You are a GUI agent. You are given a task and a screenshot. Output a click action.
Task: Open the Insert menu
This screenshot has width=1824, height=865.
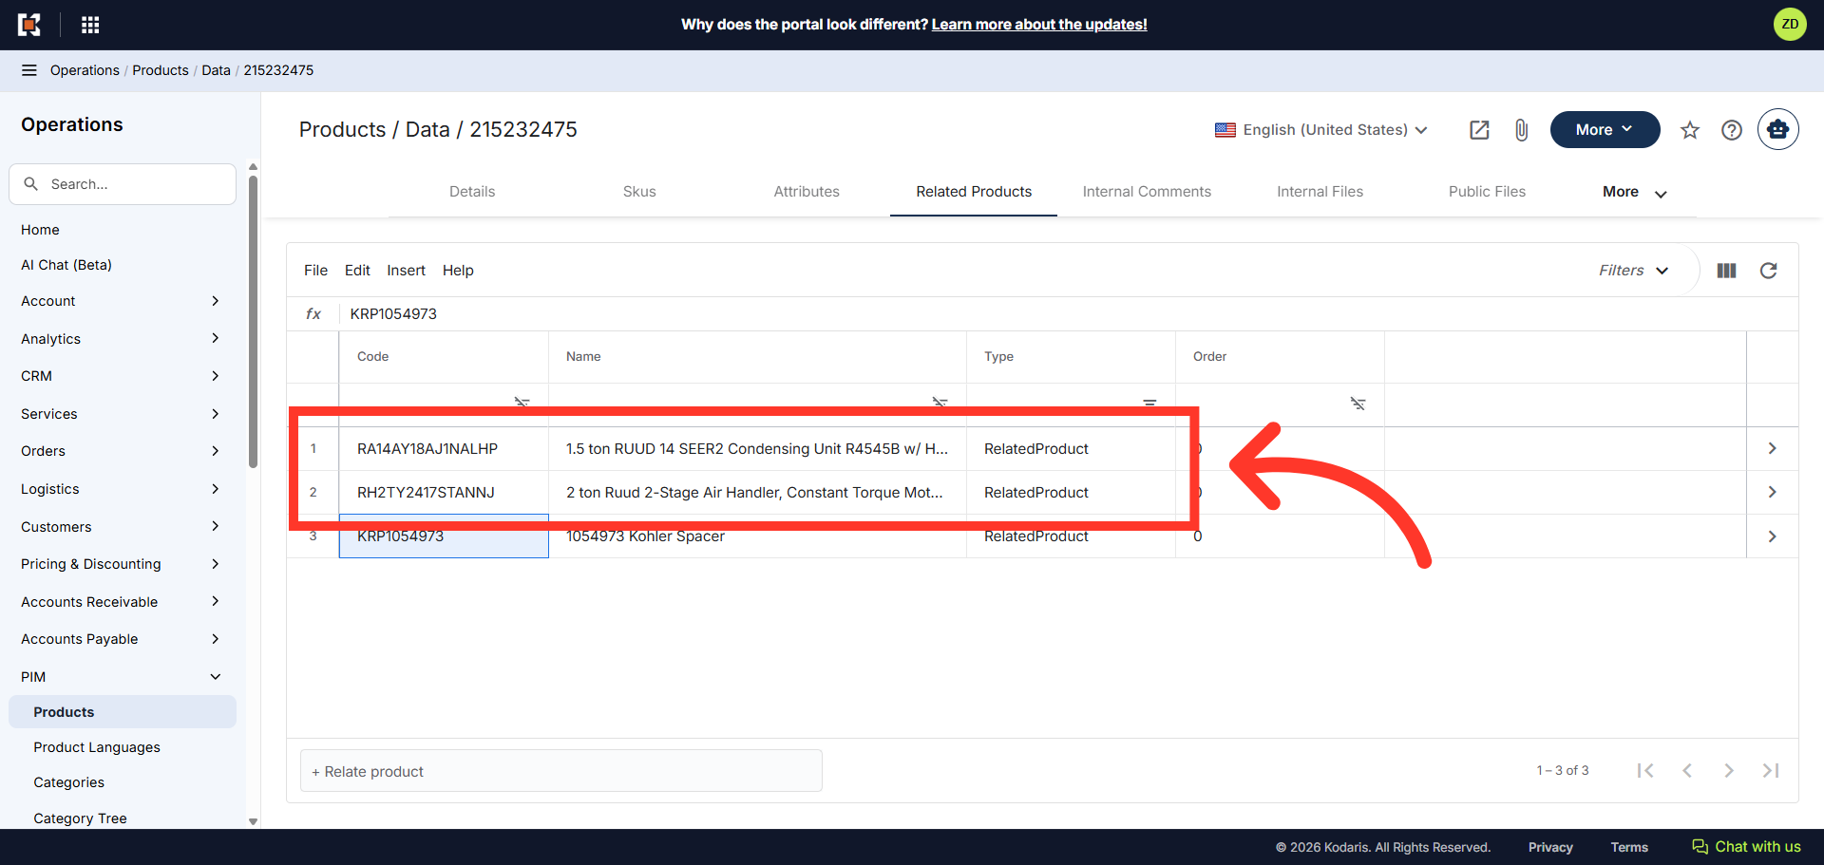(x=406, y=271)
